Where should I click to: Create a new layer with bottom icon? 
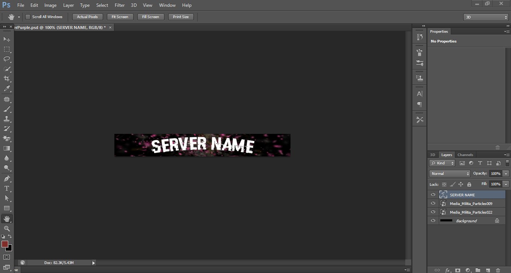click(x=488, y=270)
